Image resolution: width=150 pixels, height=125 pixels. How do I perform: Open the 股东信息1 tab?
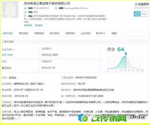55,33
